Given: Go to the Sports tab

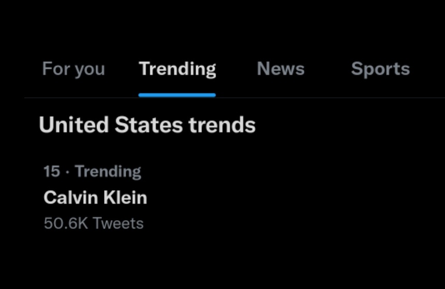Looking at the screenshot, I should click(x=380, y=69).
